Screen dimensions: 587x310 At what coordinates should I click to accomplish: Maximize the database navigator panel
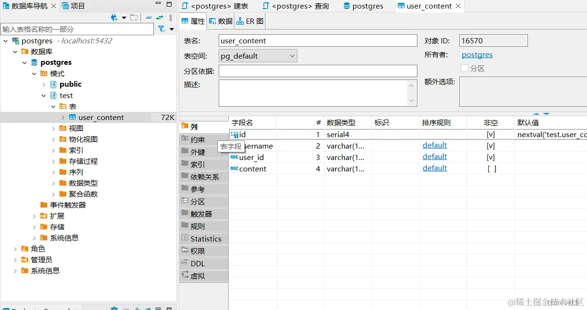[x=169, y=4]
